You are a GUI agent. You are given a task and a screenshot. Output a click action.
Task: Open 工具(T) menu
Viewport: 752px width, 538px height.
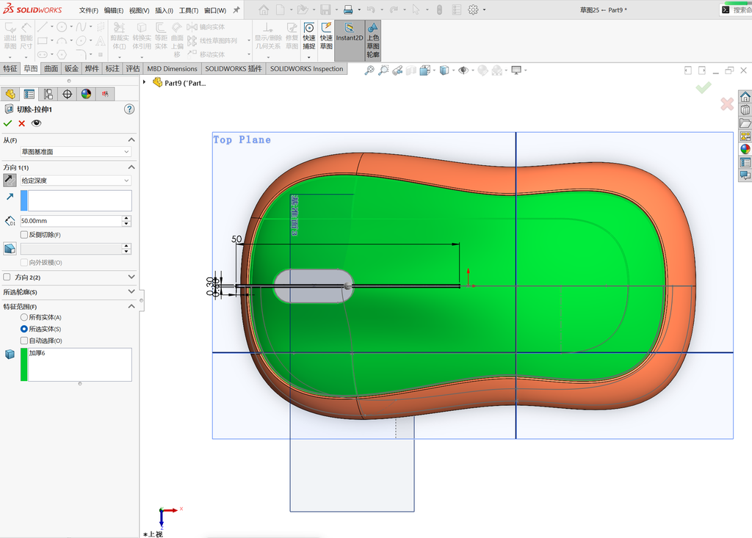point(189,10)
